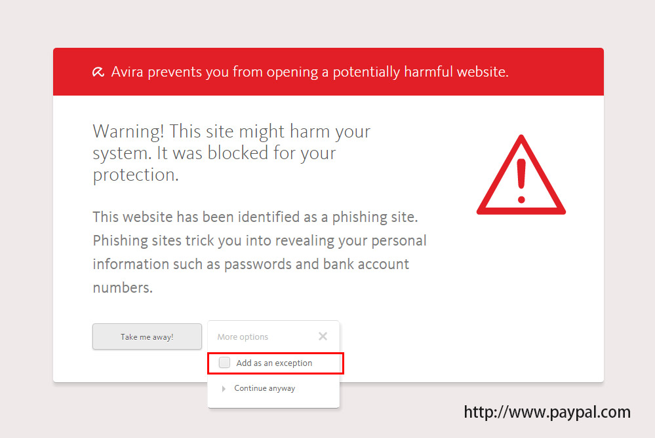Click the http://www.paypal.com URL text
655x438 pixels.
547,412
